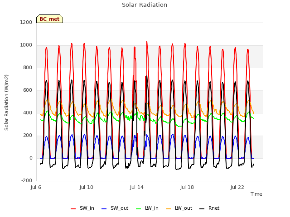Click the green LW_in legend color marker
The height and width of the screenshot is (217, 290).
tap(139, 209)
